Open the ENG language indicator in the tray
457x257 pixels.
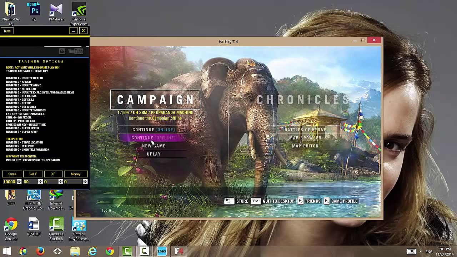coord(429,252)
